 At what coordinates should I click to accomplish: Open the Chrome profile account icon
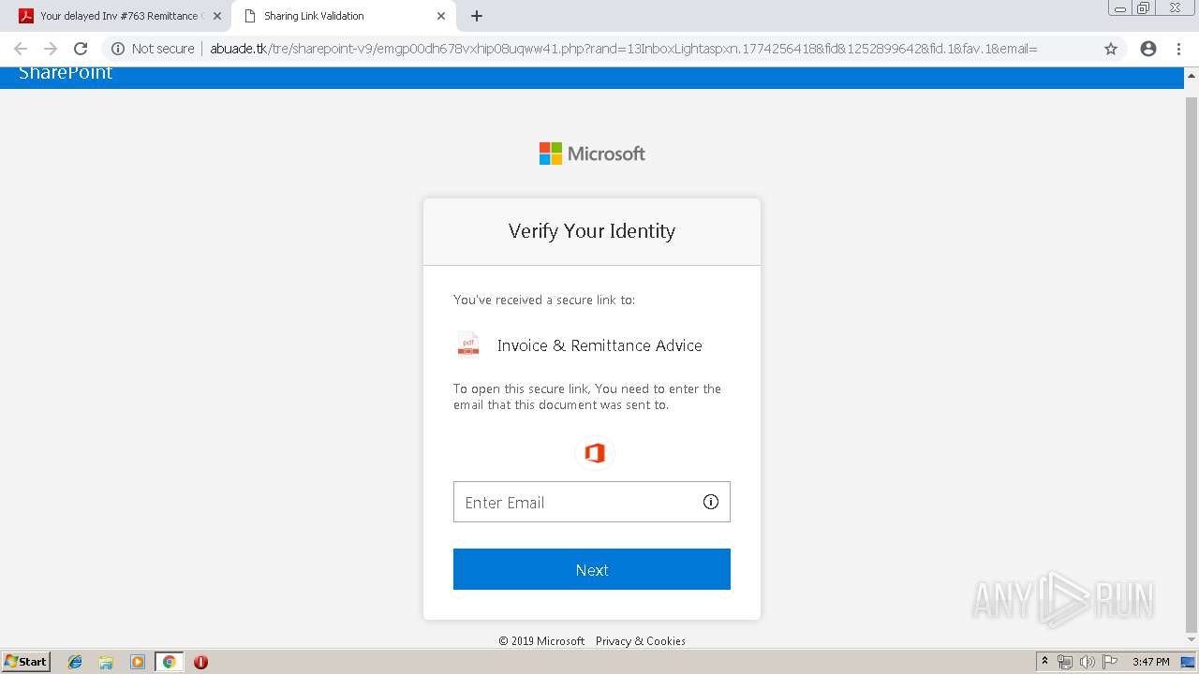1148,49
